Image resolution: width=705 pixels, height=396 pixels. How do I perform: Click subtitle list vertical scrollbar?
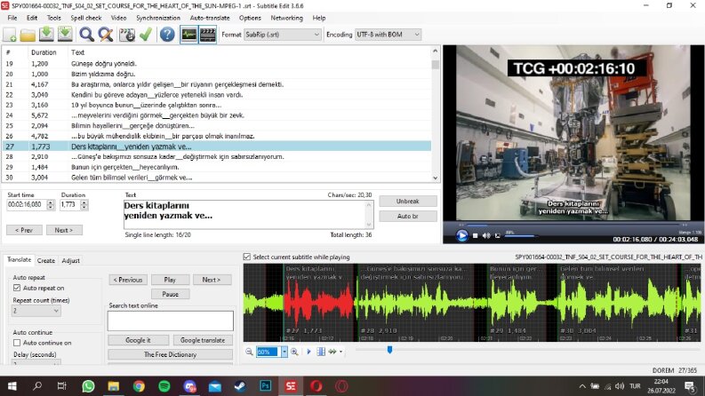(x=436, y=114)
